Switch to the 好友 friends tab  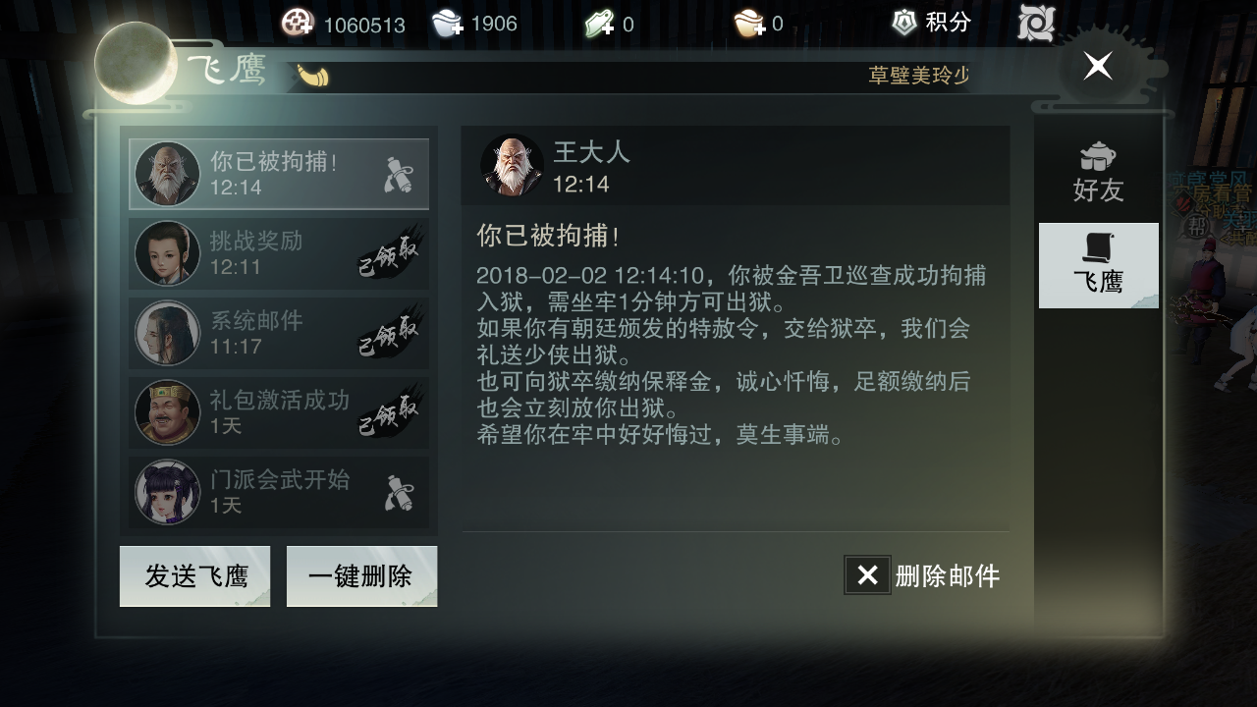(x=1098, y=173)
